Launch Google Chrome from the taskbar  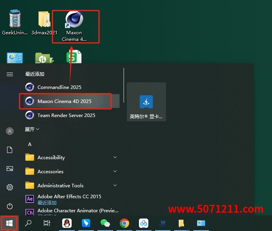124,223
